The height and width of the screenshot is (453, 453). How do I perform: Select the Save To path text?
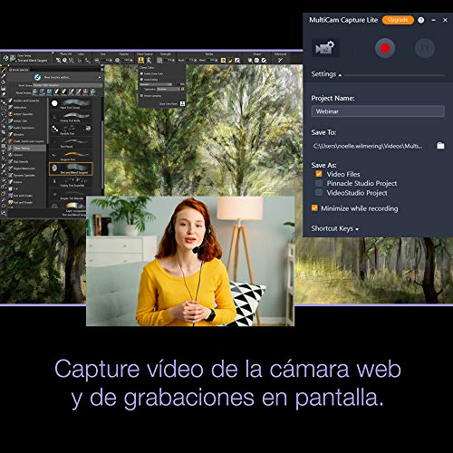point(368,146)
